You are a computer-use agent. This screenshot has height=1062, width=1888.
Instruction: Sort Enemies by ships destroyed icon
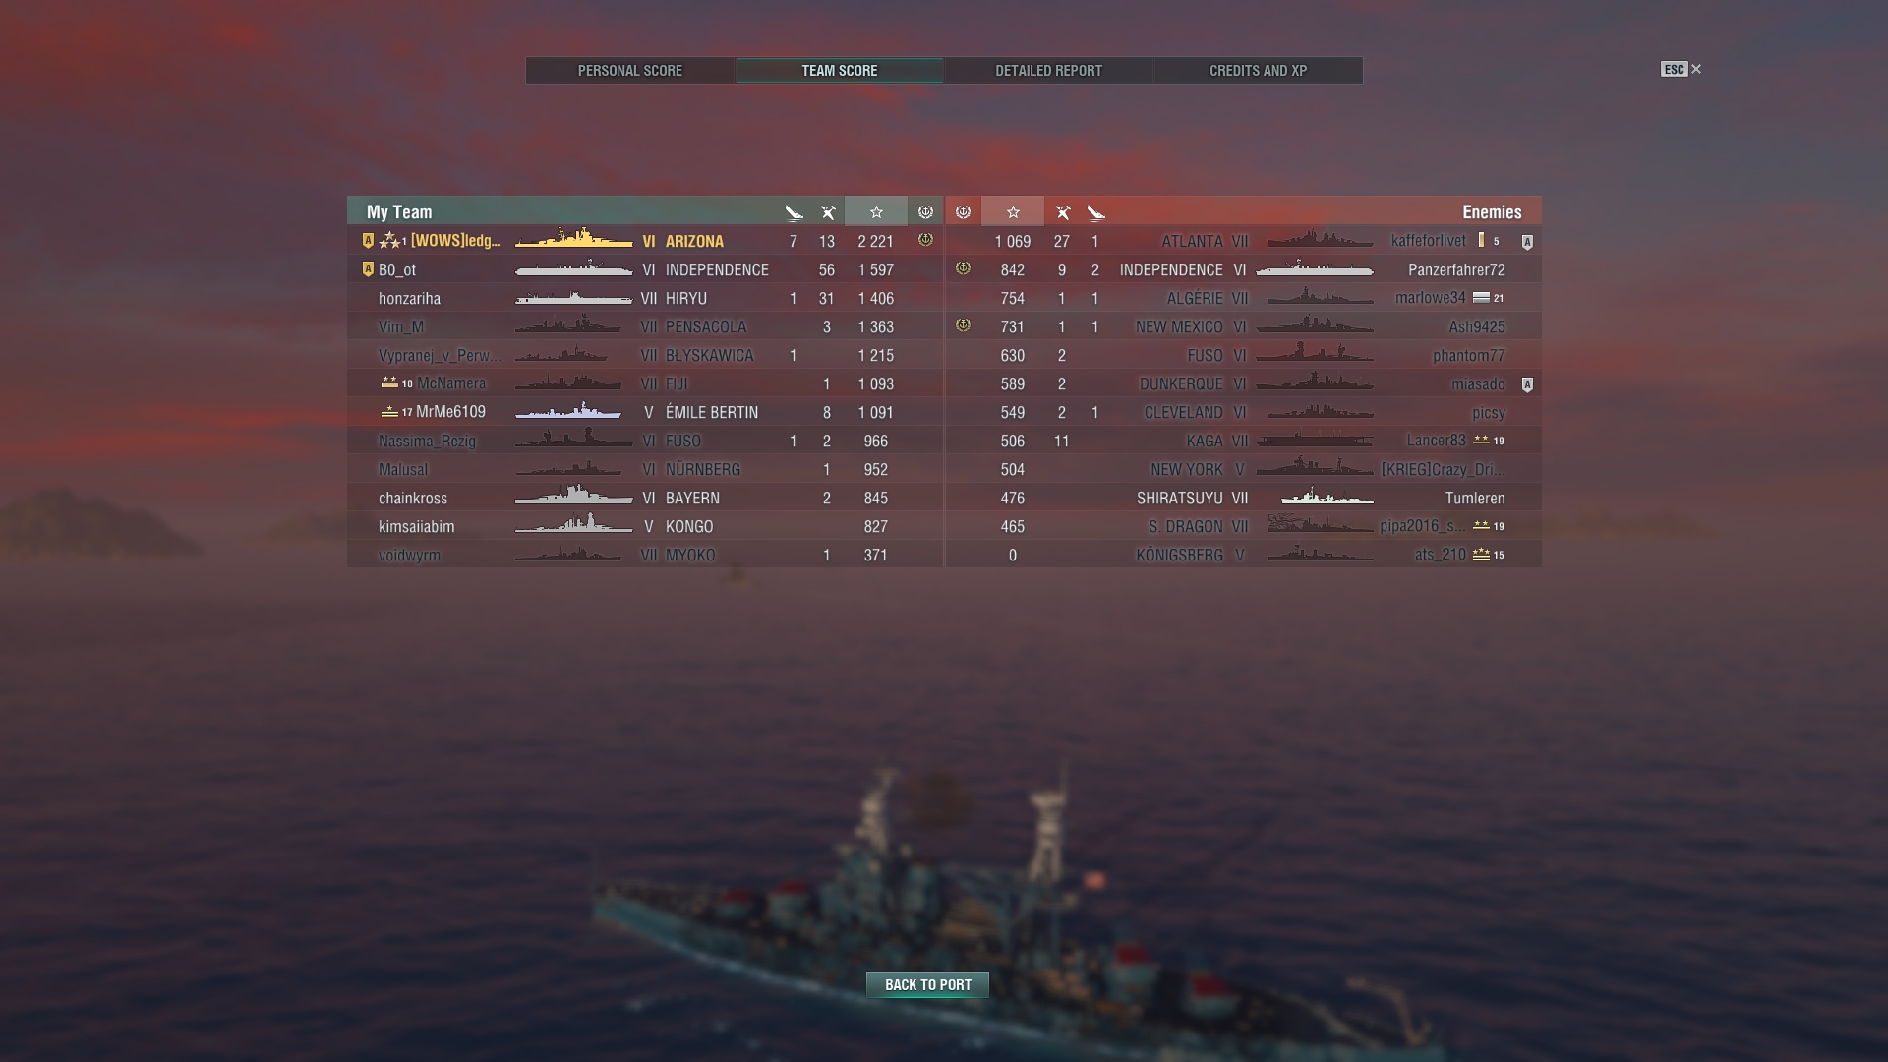point(1095,212)
